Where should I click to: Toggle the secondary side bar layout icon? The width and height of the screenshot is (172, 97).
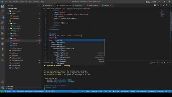(x=152, y=2)
